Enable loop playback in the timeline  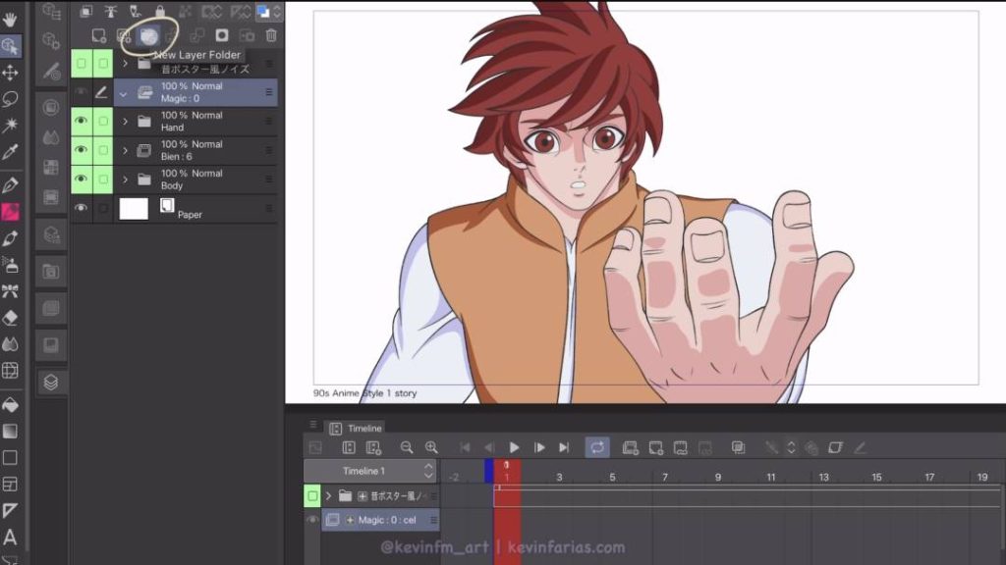click(597, 447)
